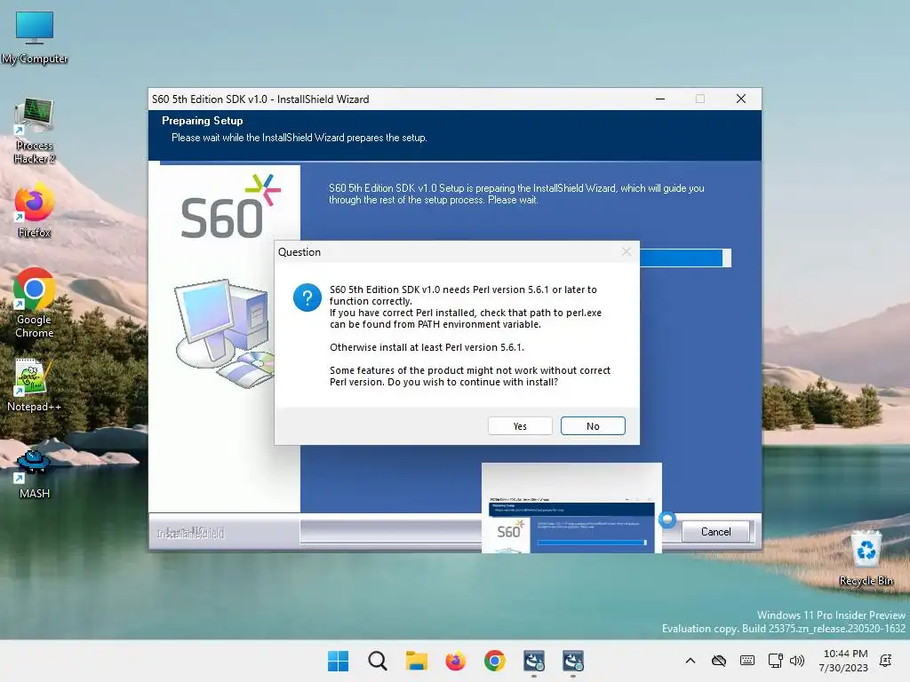Show hidden system tray icons
The height and width of the screenshot is (682, 910).
click(x=690, y=661)
